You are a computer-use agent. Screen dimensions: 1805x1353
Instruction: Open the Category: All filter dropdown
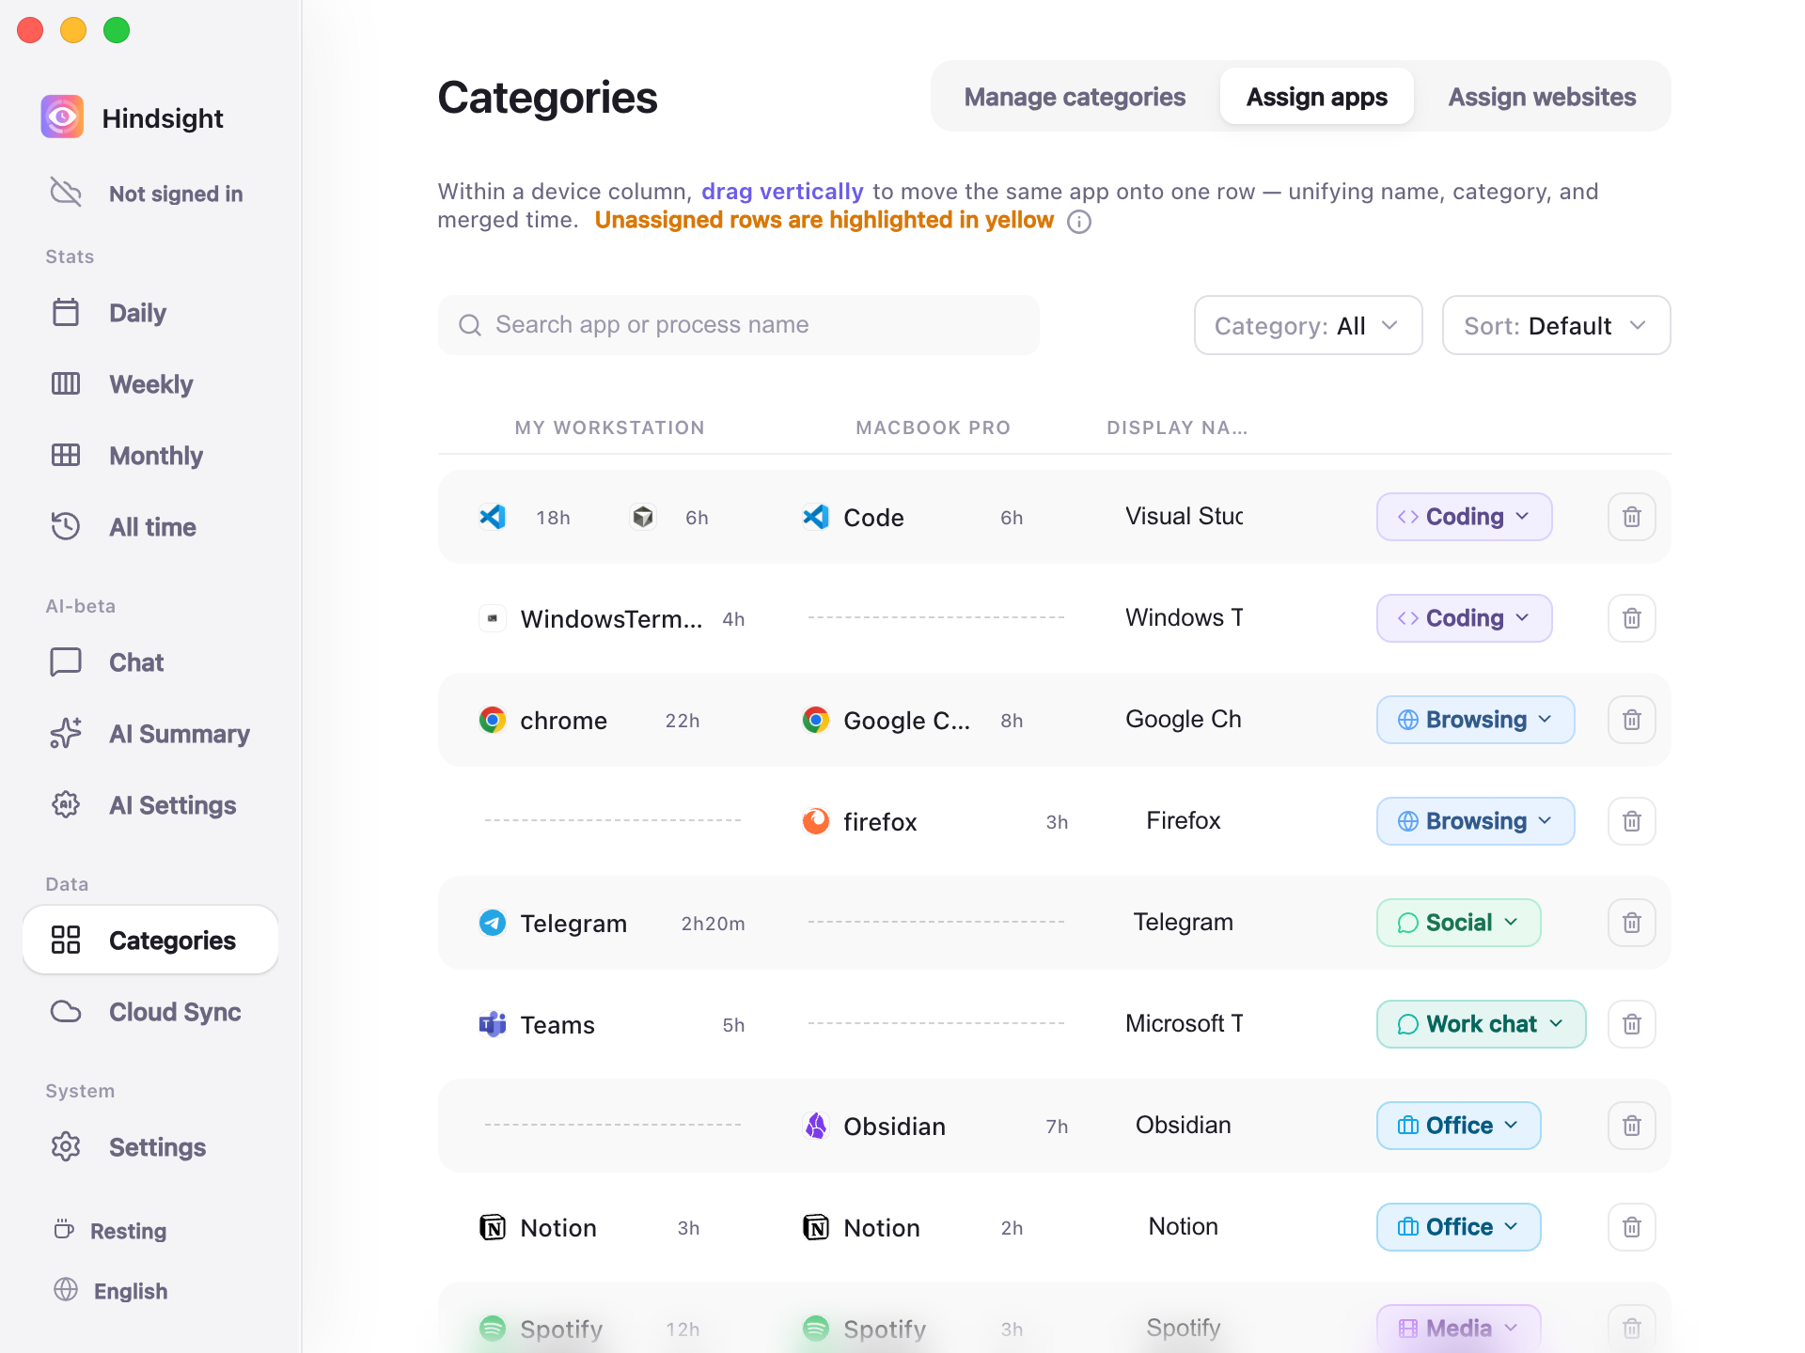(1308, 325)
